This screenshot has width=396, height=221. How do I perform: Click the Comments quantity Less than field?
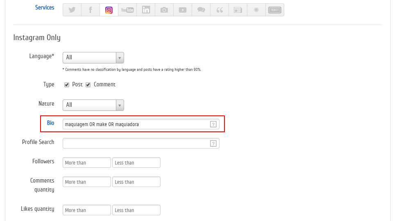[x=136, y=182]
